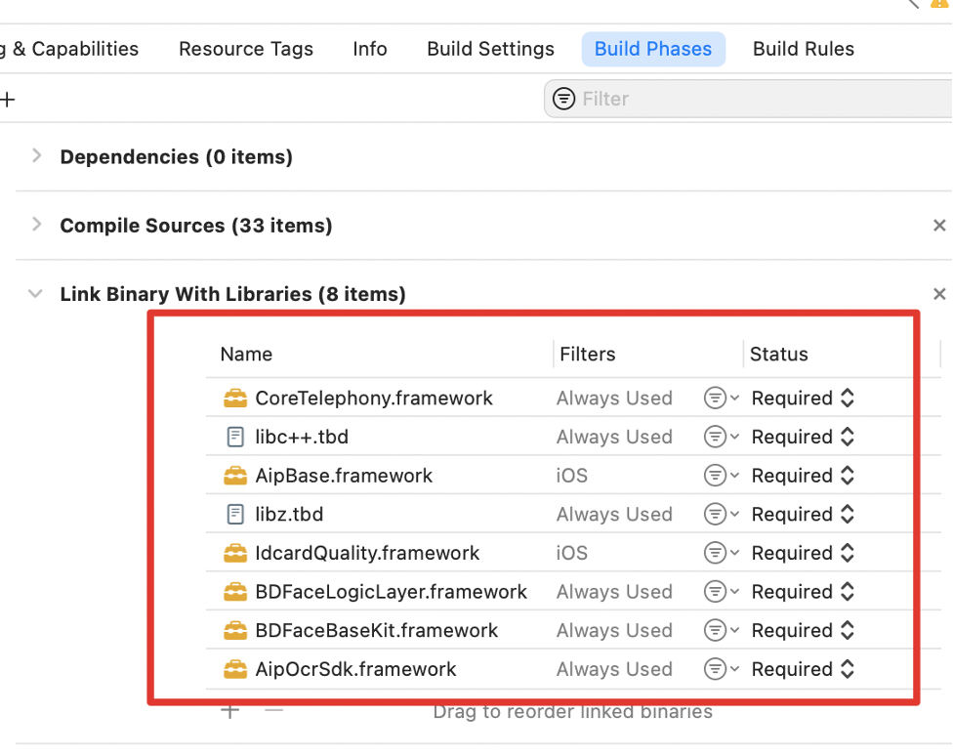
Task: Click the Status column header
Action: pos(778,354)
